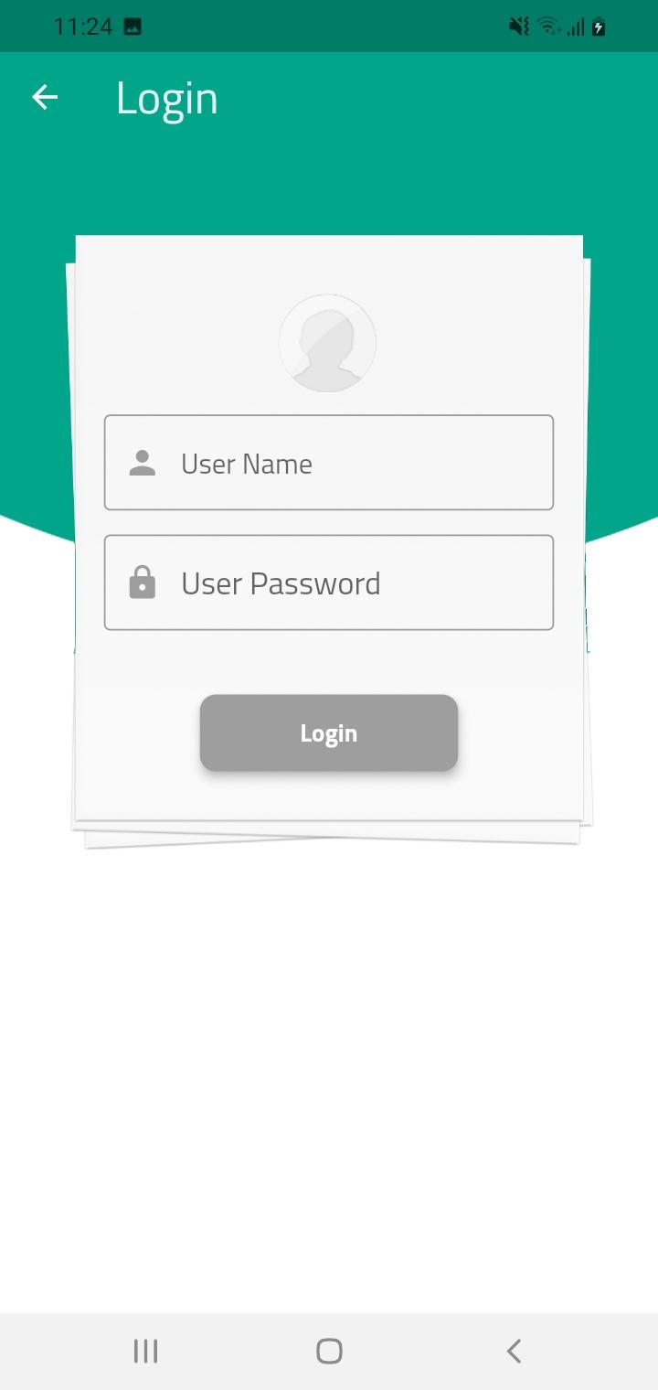
Task: Click the stacked paper edge beneath the login card
Action: coord(329,833)
